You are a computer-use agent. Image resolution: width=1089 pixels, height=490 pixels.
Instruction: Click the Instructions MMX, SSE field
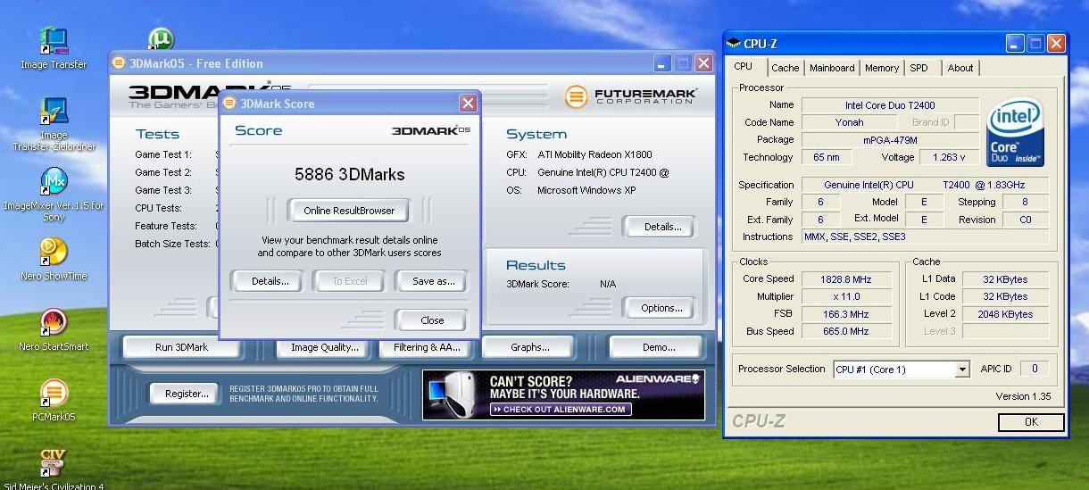pos(924,237)
